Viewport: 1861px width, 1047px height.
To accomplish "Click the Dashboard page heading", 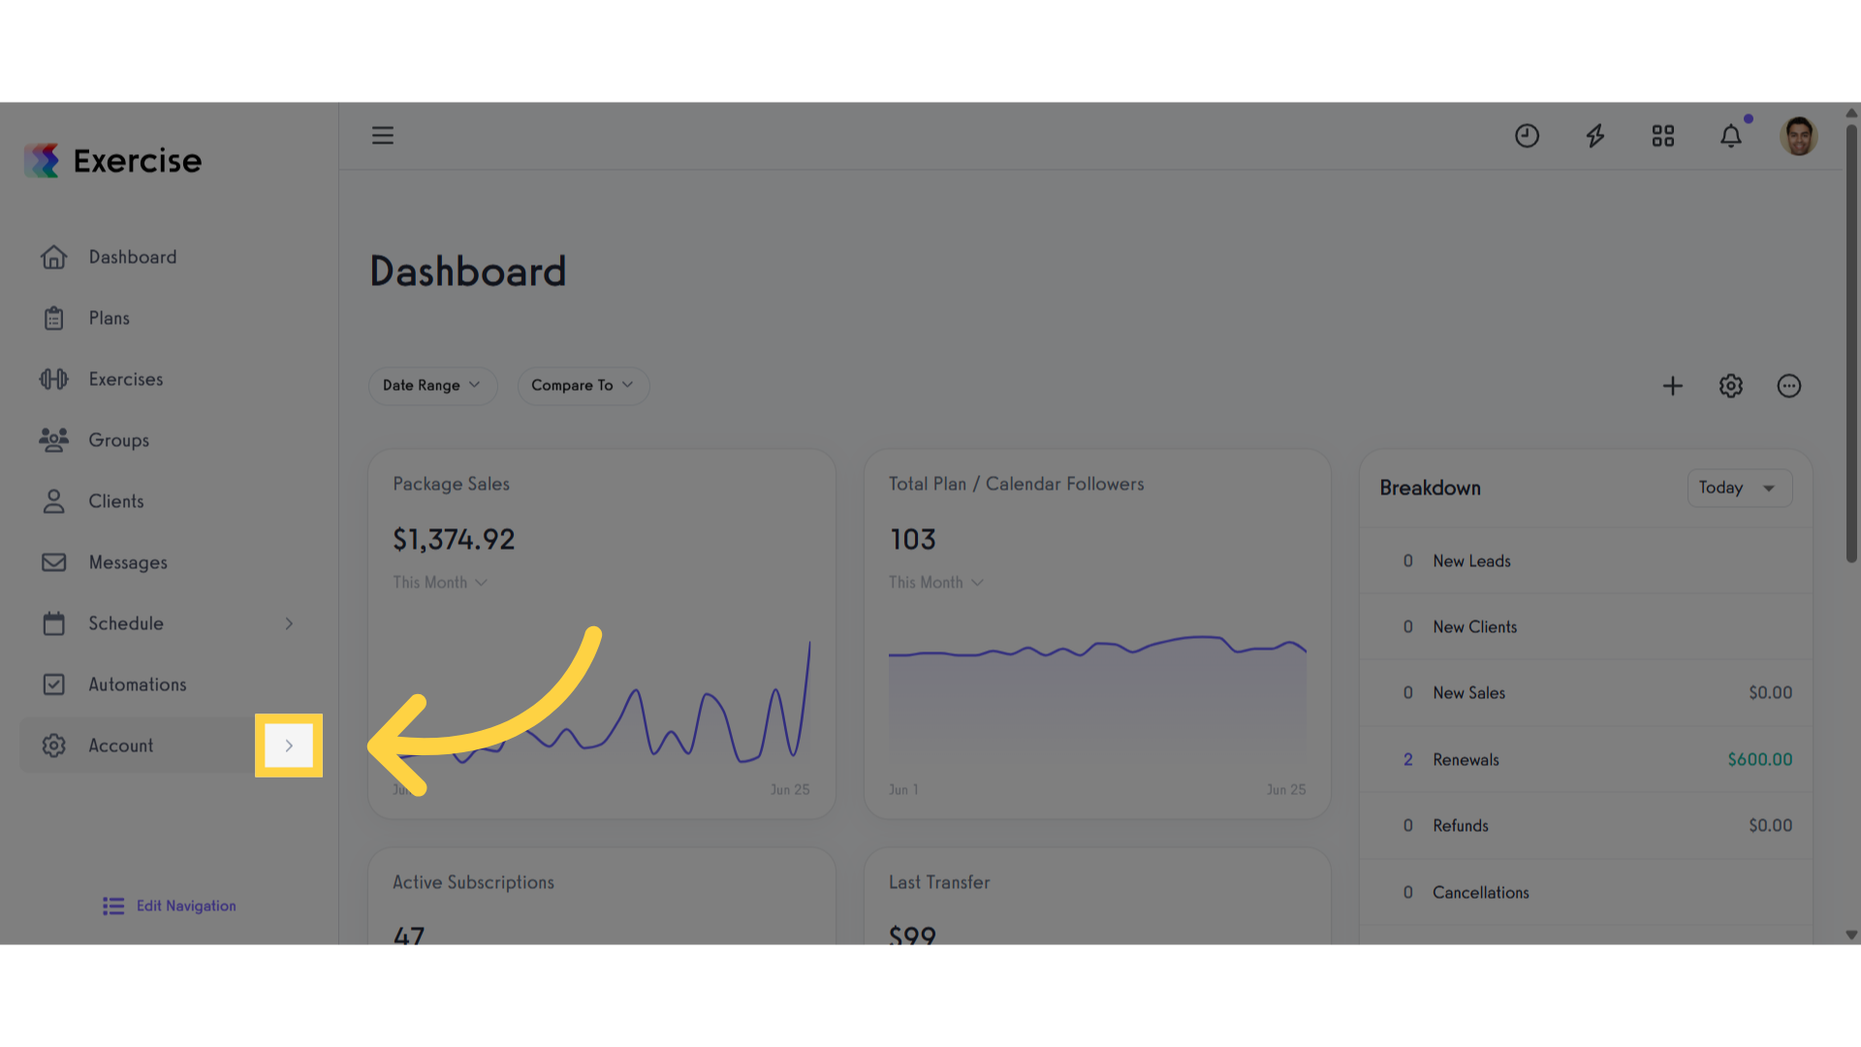I will [x=468, y=271].
